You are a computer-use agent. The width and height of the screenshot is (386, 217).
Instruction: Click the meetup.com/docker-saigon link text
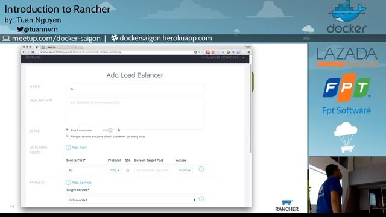point(56,39)
